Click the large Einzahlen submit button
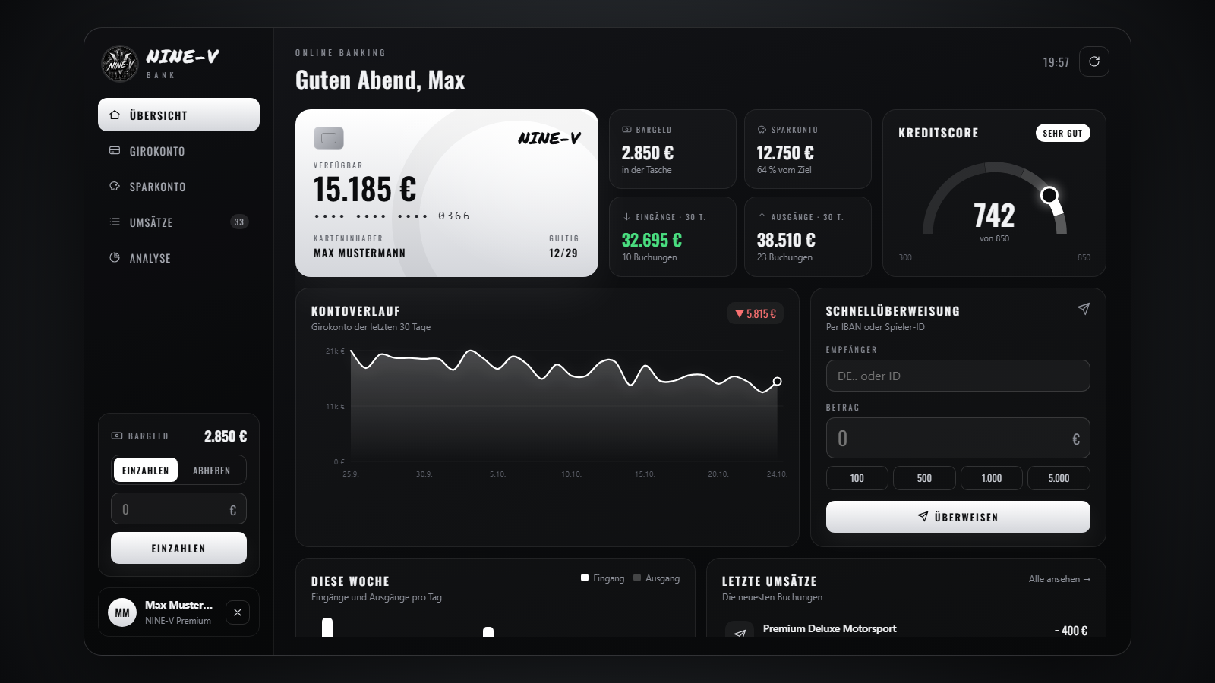Image resolution: width=1215 pixels, height=683 pixels. tap(178, 548)
